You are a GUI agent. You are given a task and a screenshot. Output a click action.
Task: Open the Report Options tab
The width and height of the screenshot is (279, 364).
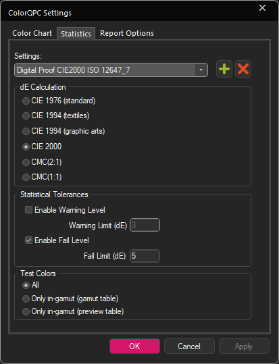coord(127,33)
